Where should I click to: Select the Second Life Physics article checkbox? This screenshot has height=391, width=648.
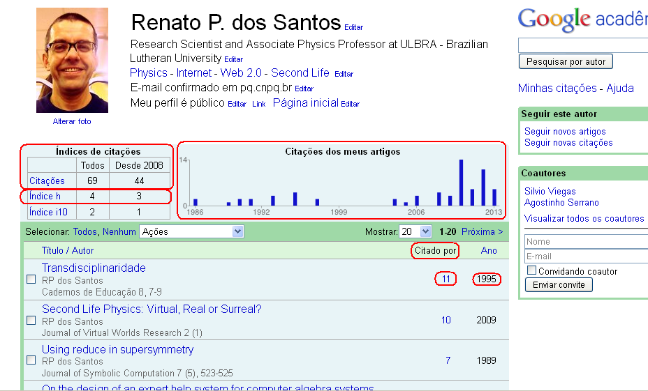tap(31, 321)
